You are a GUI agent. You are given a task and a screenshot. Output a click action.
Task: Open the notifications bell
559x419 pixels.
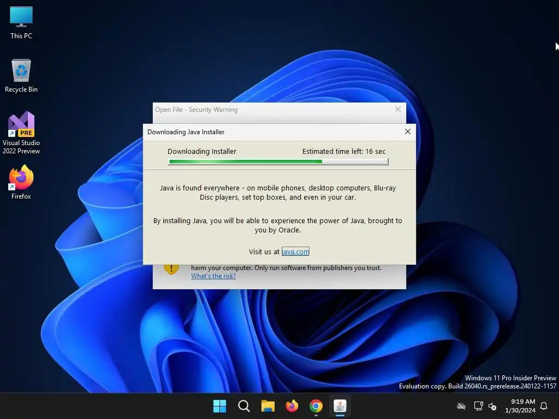pos(544,406)
